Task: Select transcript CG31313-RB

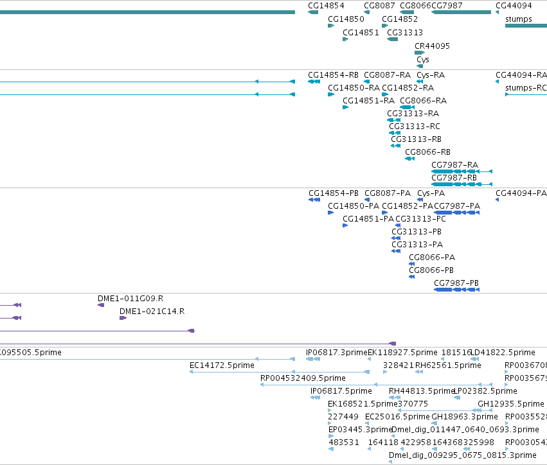Action: 395,146
